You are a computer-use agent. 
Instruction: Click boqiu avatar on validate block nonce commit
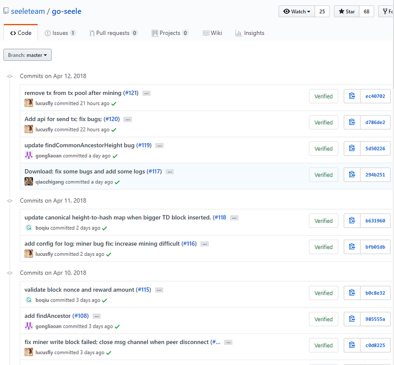click(x=29, y=300)
